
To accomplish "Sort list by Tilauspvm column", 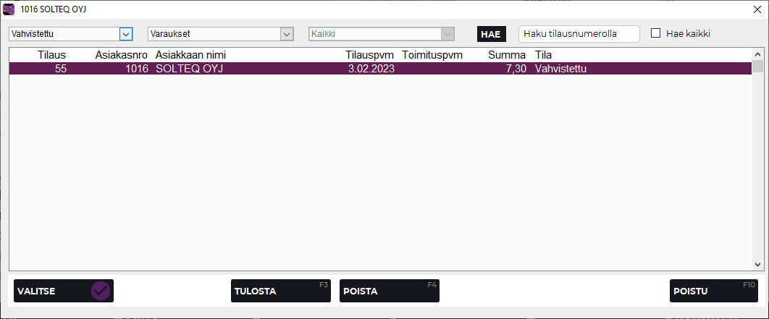I will pyautogui.click(x=370, y=55).
